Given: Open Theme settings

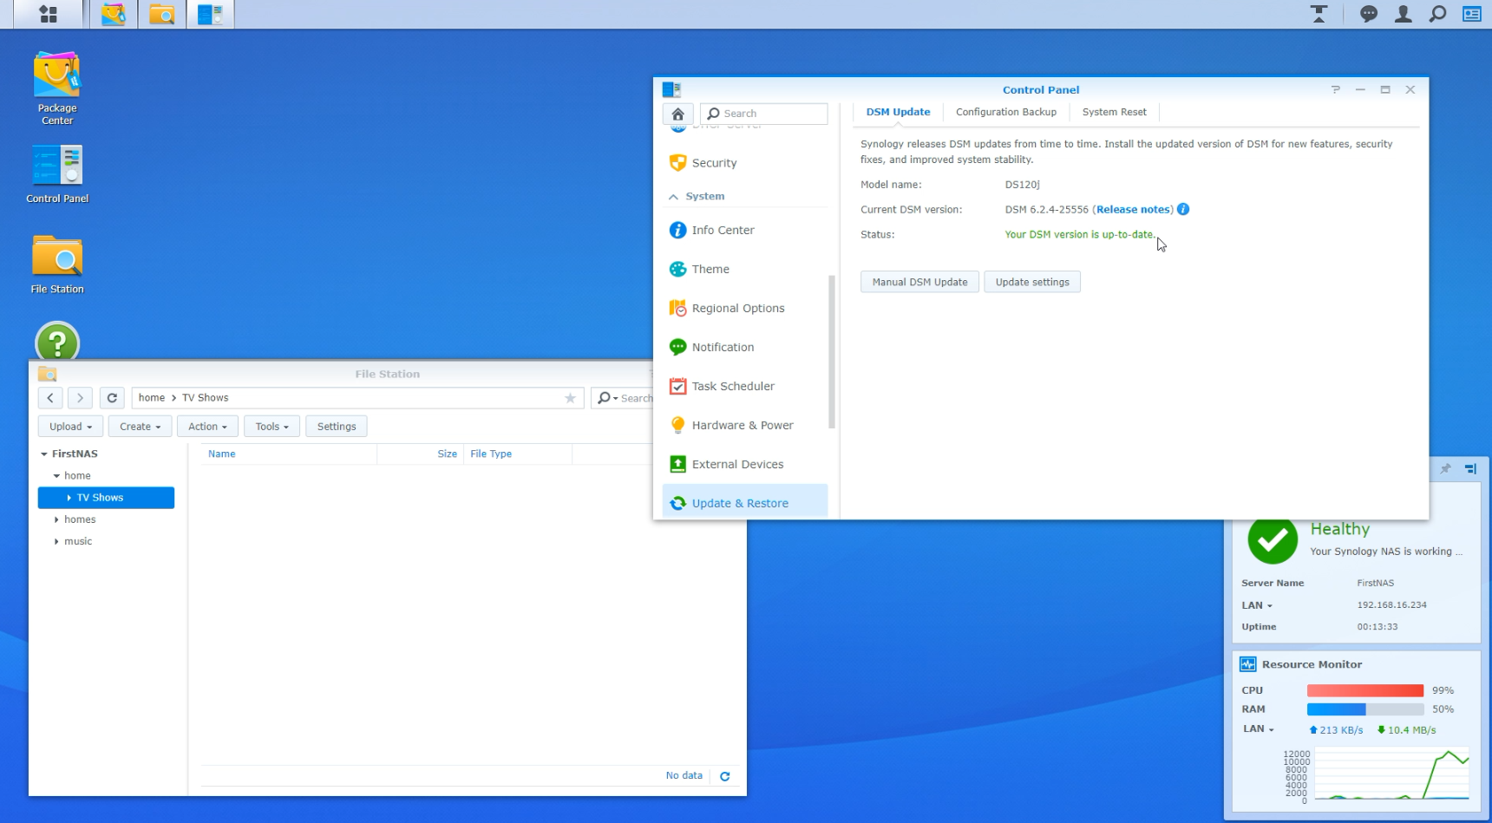Looking at the screenshot, I should [x=745, y=269].
